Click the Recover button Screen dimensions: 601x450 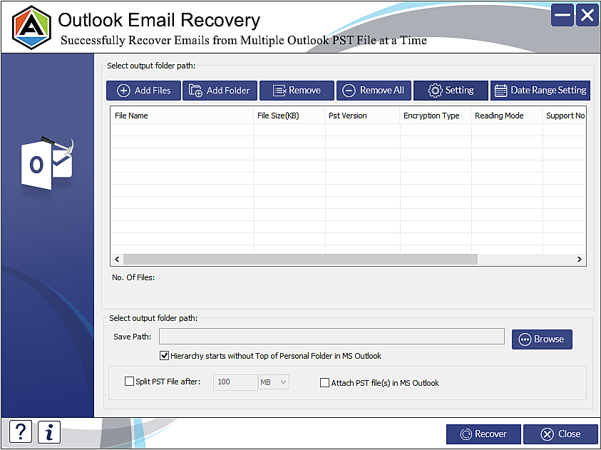[483, 434]
